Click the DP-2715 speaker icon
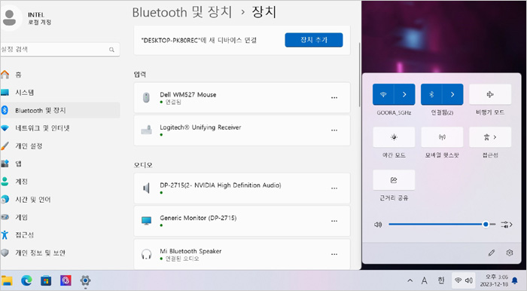527x291 pixels. pyautogui.click(x=146, y=188)
